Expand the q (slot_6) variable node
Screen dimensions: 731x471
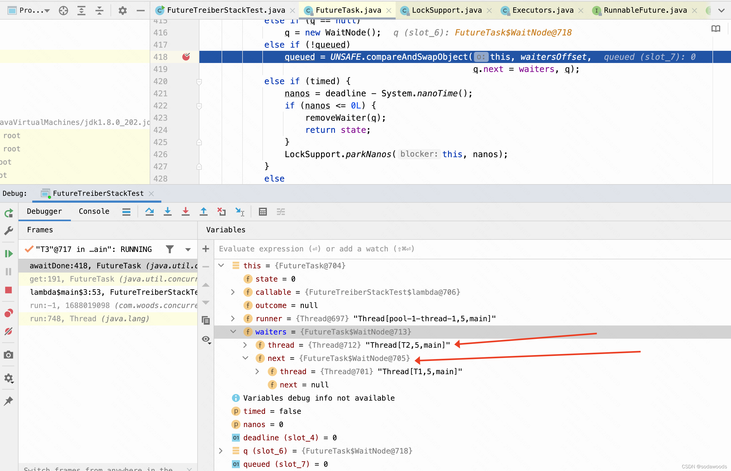pyautogui.click(x=221, y=451)
